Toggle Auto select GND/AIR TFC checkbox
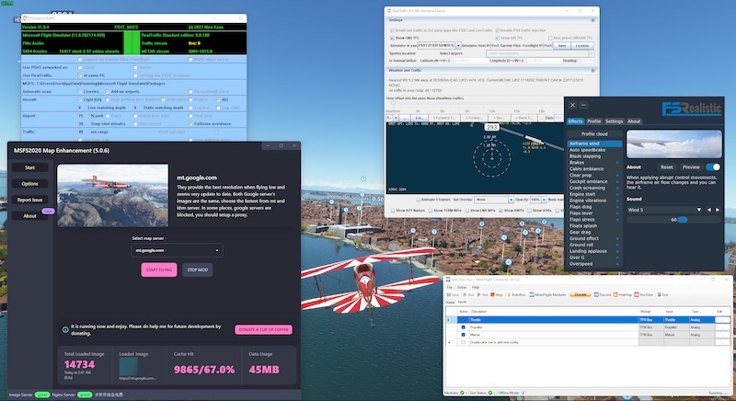This screenshot has height=401, width=736. (550, 38)
